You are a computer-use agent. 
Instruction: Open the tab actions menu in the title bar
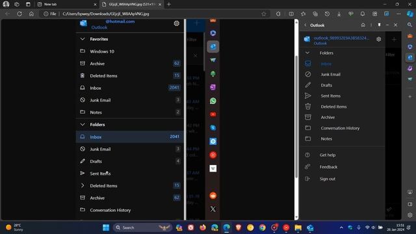[28, 5]
